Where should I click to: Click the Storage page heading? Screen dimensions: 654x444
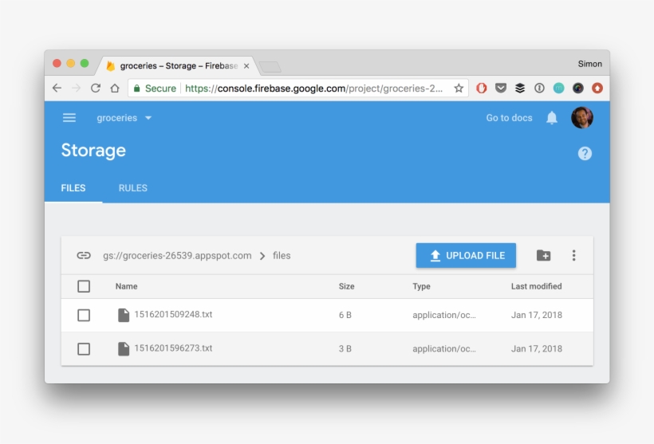click(93, 151)
